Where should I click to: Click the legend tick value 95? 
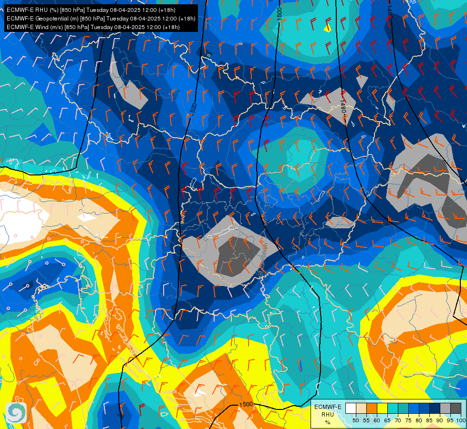click(450, 420)
